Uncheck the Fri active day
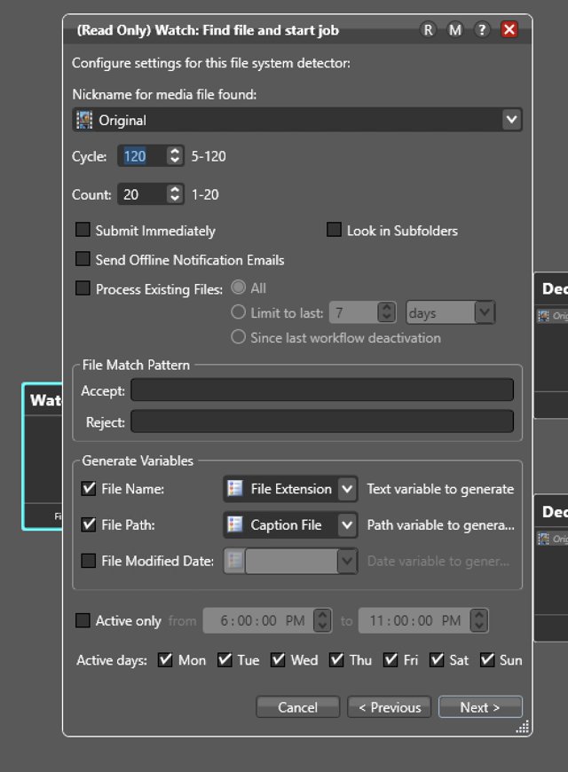 (390, 659)
